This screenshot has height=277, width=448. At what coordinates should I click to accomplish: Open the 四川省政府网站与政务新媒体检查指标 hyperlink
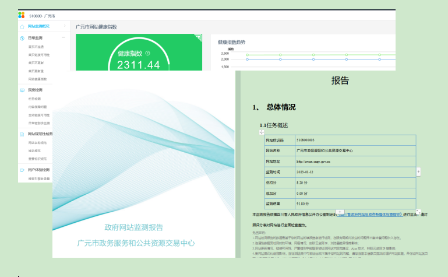click(x=370, y=215)
